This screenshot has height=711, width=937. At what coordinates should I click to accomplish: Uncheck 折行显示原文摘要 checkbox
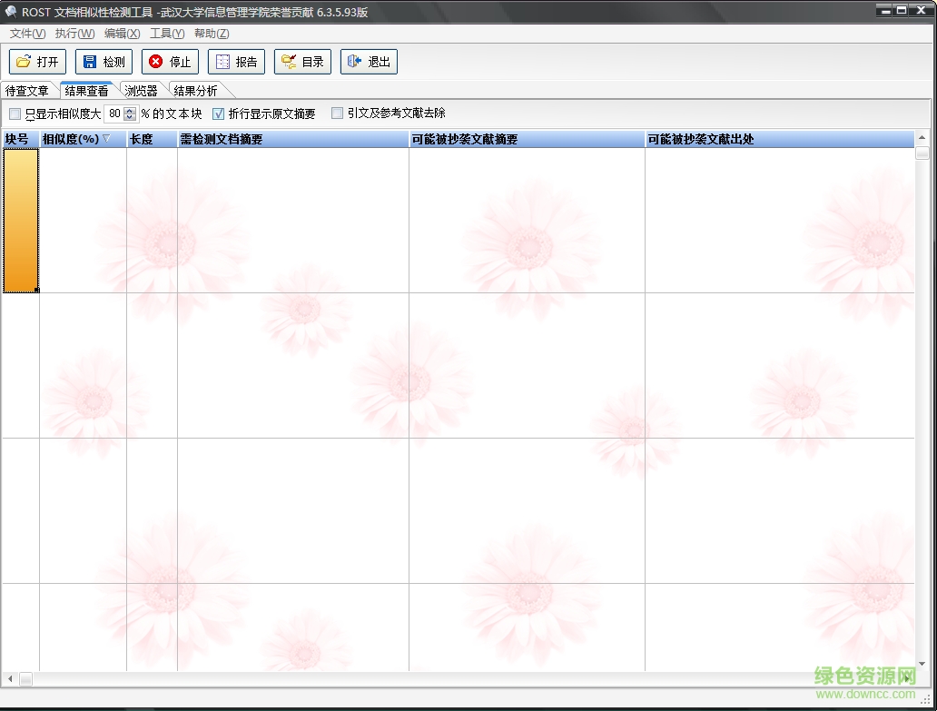[218, 114]
